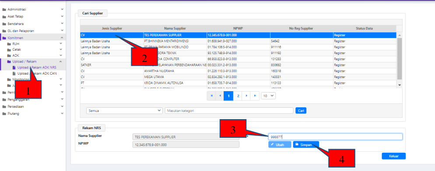Viewport: 435px width, 171px height.
Task: Click the Aset Tetap folder icon
Action: (4, 17)
